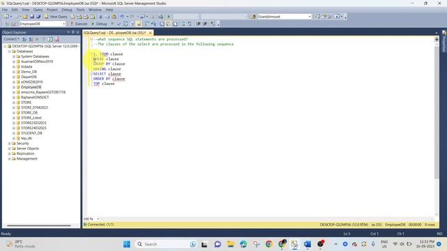Expand the EmployeeDB database node
The image size is (447, 251).
(14, 87)
